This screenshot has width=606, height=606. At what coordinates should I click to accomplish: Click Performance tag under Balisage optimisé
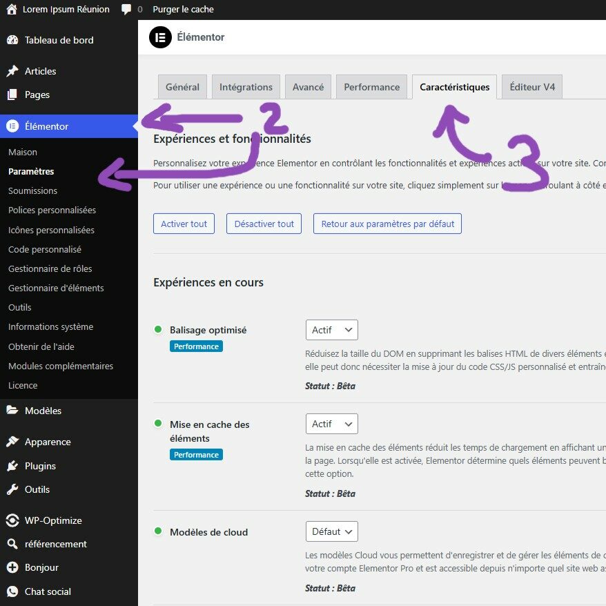point(196,346)
